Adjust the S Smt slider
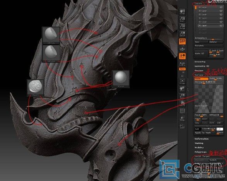This screenshot has width=227, height=181. tap(220, 51)
